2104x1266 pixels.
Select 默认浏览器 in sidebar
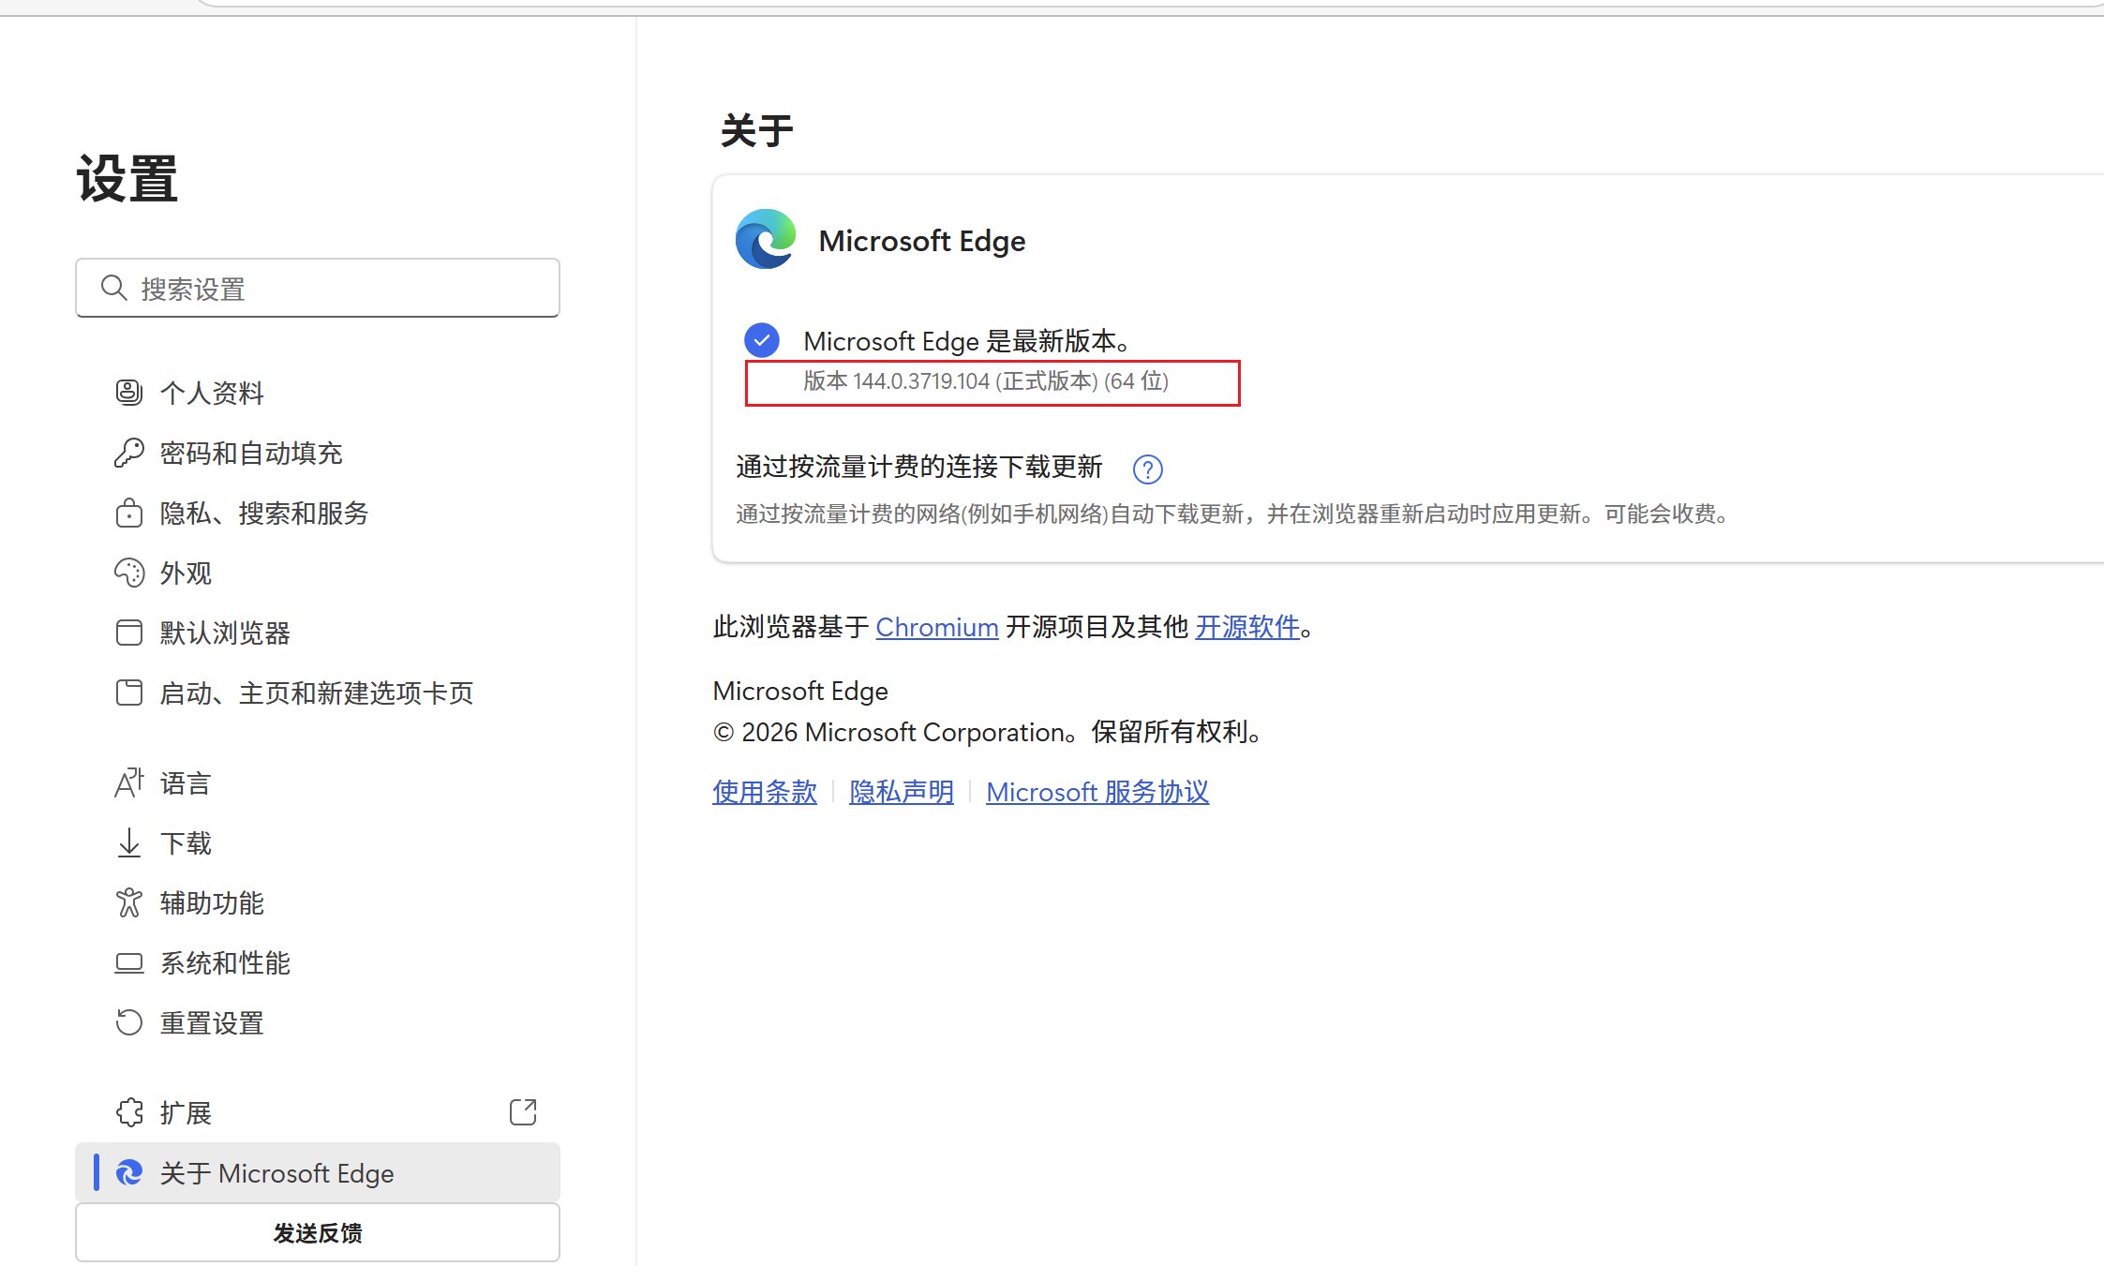pyautogui.click(x=225, y=633)
